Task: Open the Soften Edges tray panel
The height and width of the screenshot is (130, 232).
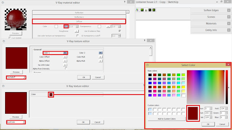Action: [x=211, y=10]
